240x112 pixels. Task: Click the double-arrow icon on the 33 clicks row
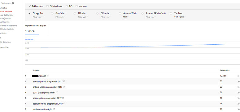point(238,82)
